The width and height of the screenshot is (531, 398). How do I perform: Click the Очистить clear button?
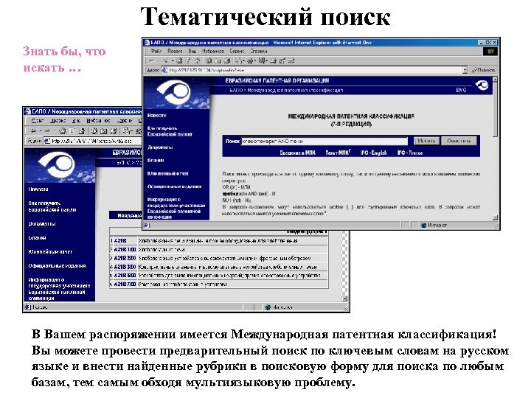[x=459, y=141]
